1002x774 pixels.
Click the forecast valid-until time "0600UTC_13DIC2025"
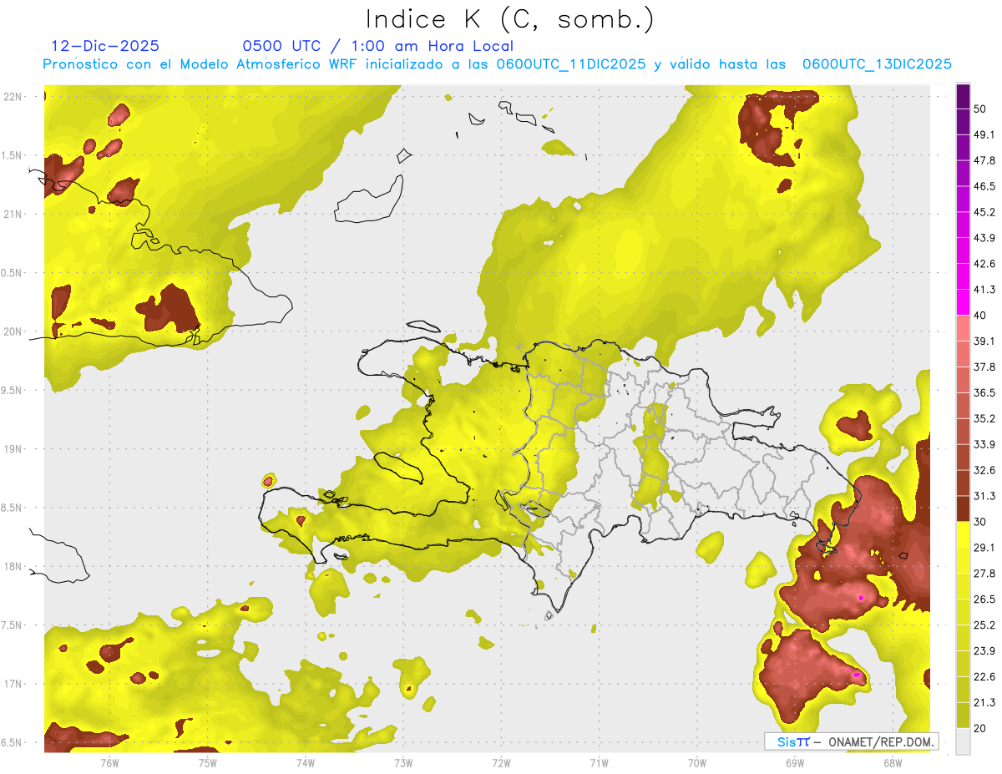pos(877,64)
